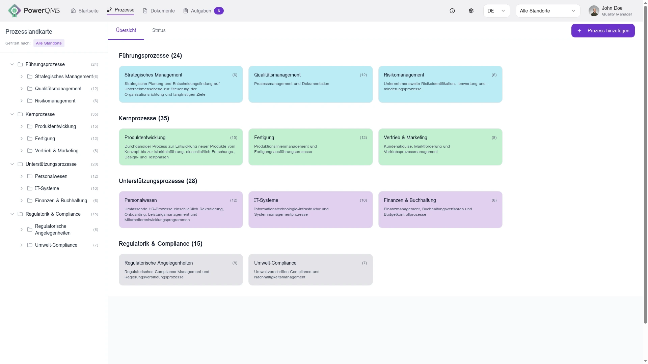This screenshot has width=648, height=364.
Task: Expand Regulatorische Angelegenheiten tree node
Action: point(22,230)
